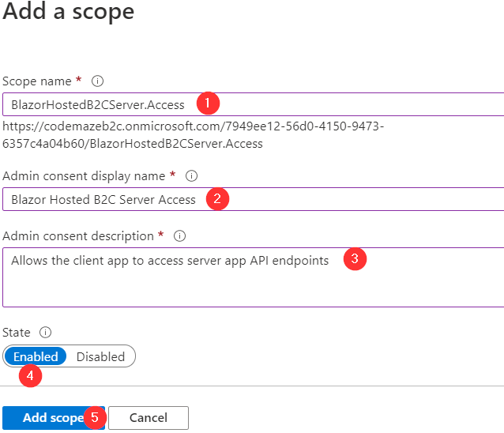Click info icon next to Admin consent display name
Viewport: 504px width, 433px height.
[191, 176]
